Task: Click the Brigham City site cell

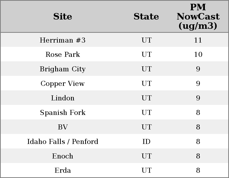Action: (x=63, y=69)
